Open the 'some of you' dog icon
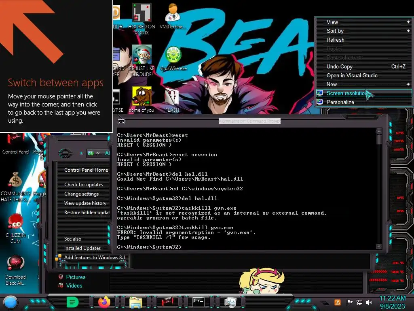414x311 pixels. (142, 100)
